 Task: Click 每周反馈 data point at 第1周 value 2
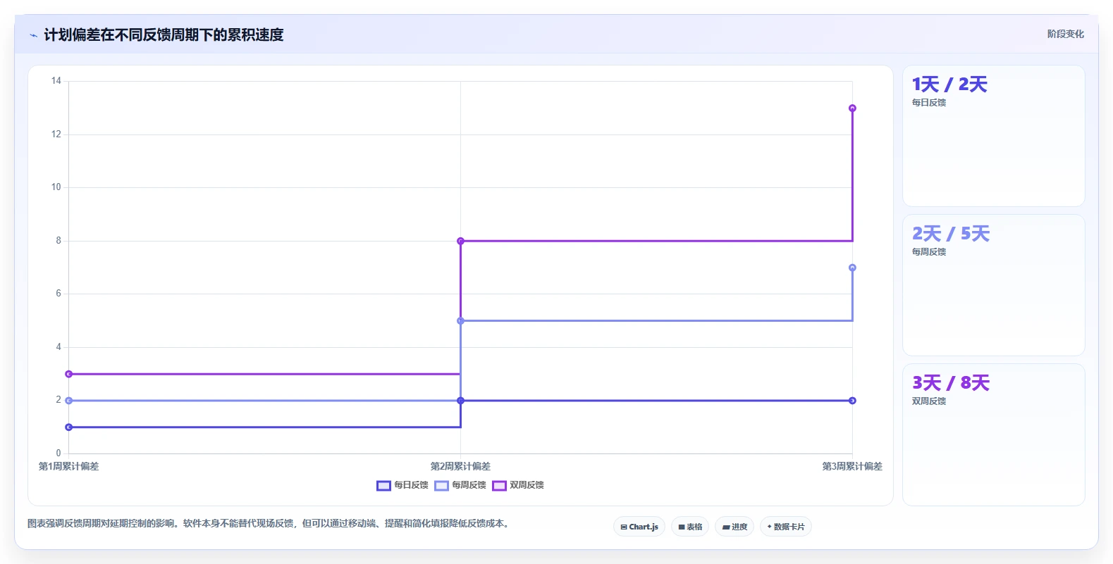click(x=68, y=401)
